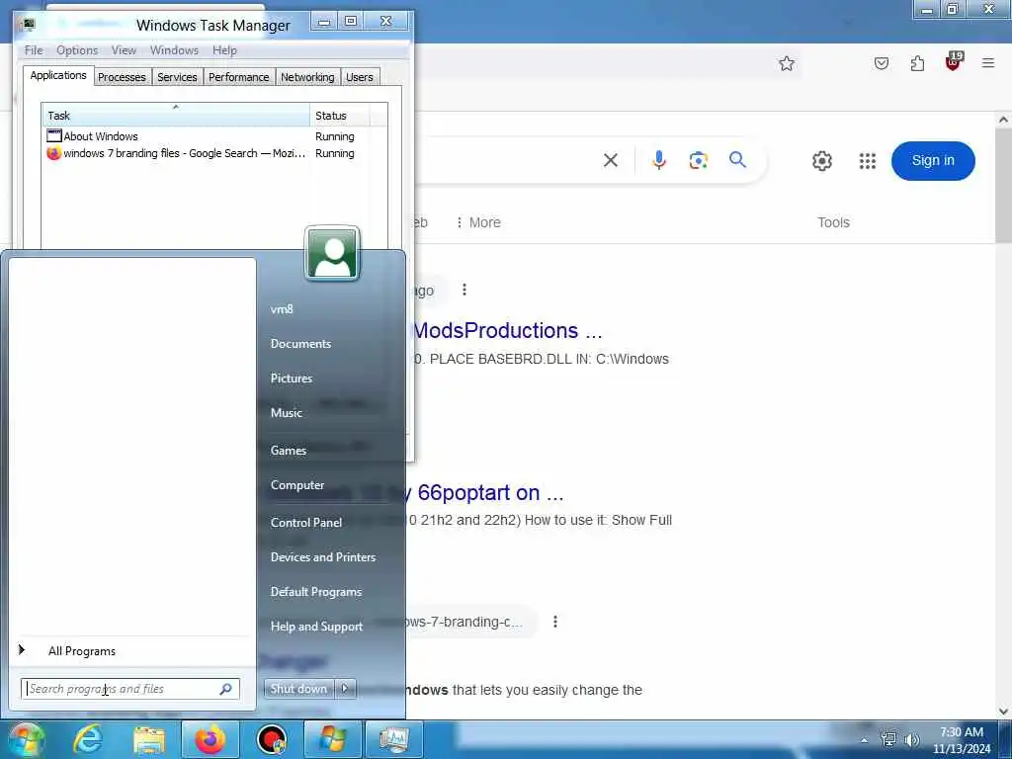
Task: Open Control Panel from Start menu
Action: [x=306, y=522]
